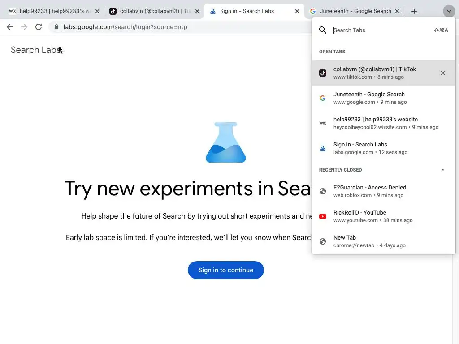
Task: Click the magnifier icon in the tab search panel
Action: 323,30
